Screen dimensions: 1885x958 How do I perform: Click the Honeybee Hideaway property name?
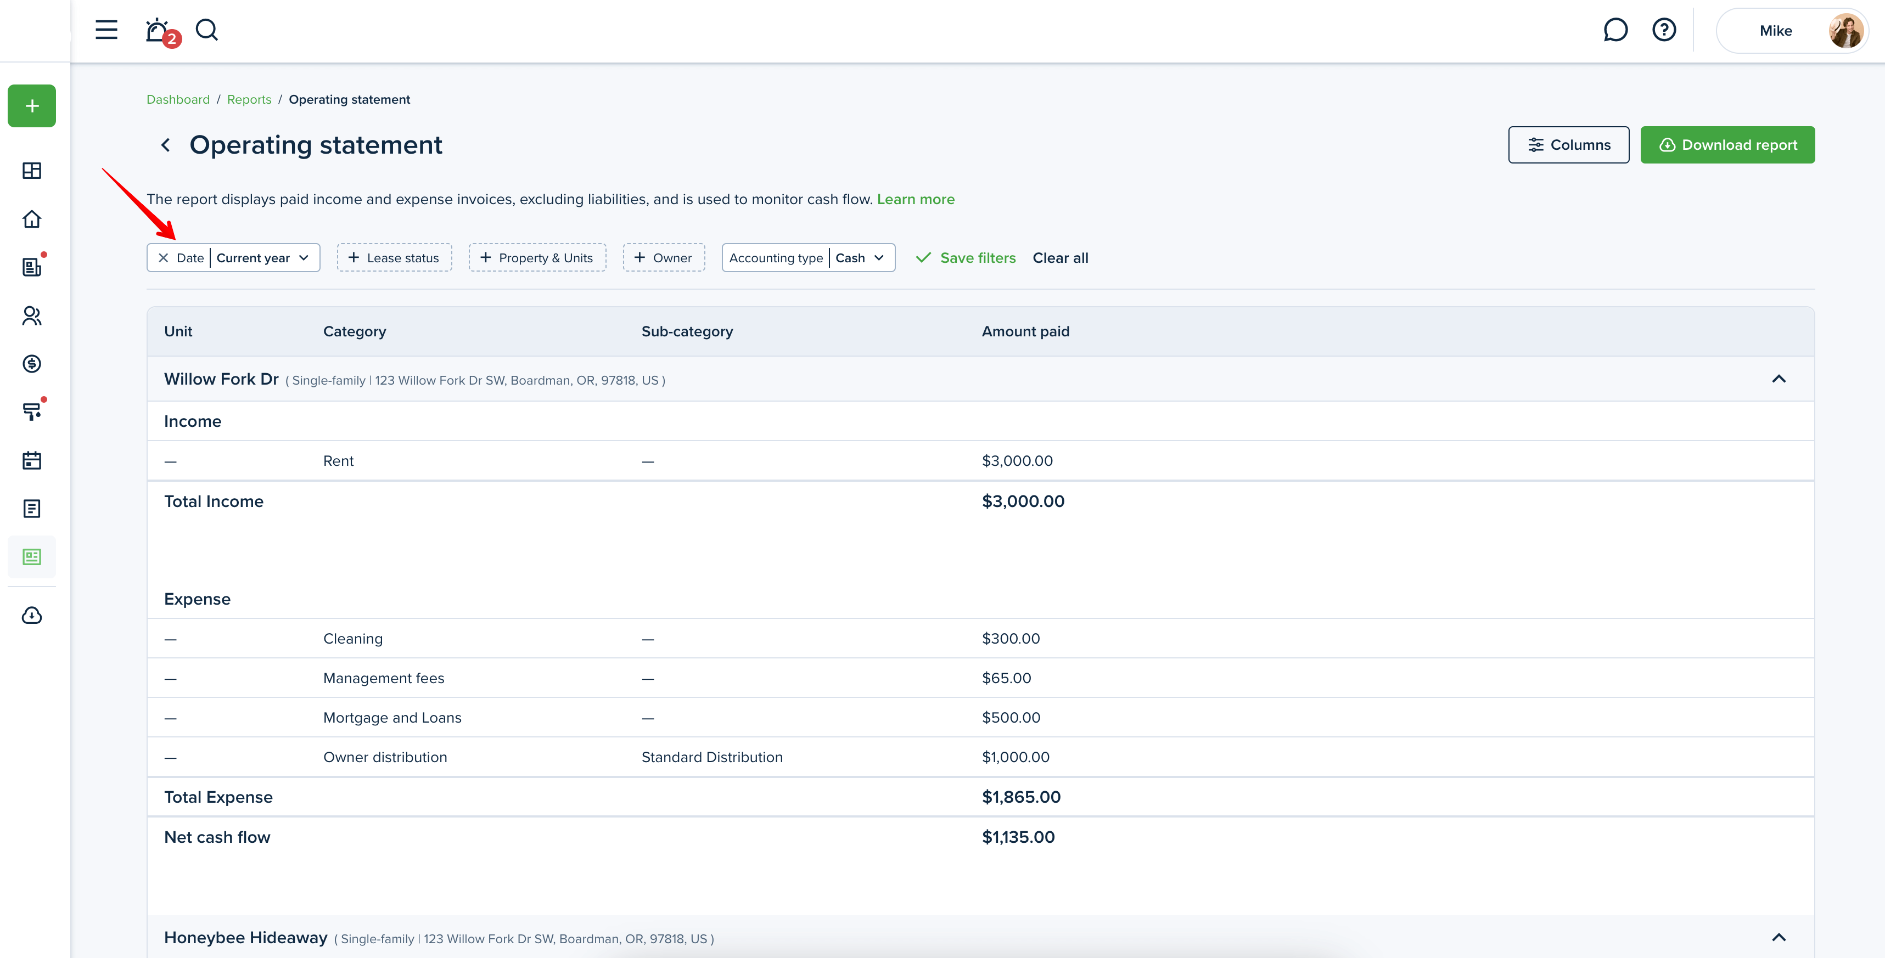pyautogui.click(x=245, y=938)
